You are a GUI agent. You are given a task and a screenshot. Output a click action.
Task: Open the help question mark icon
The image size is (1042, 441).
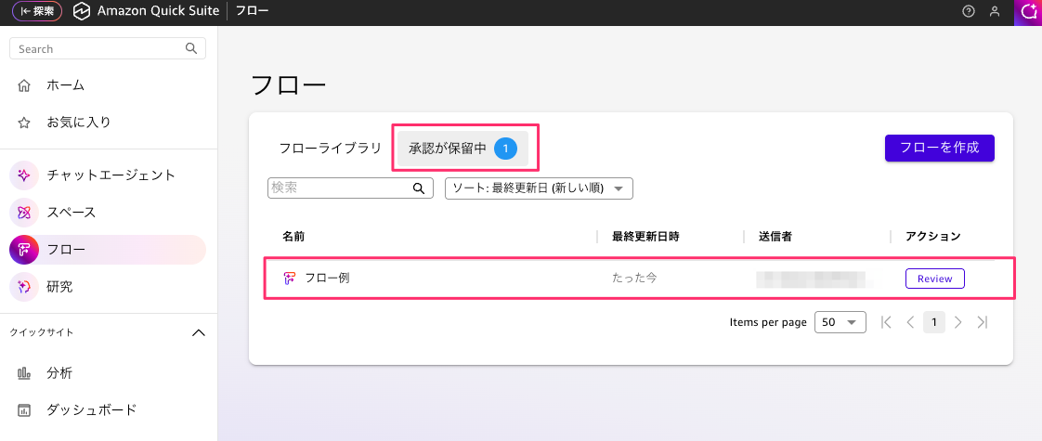tap(969, 11)
